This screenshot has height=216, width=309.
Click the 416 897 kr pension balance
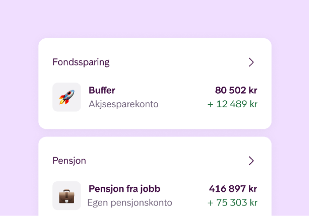[x=233, y=189]
